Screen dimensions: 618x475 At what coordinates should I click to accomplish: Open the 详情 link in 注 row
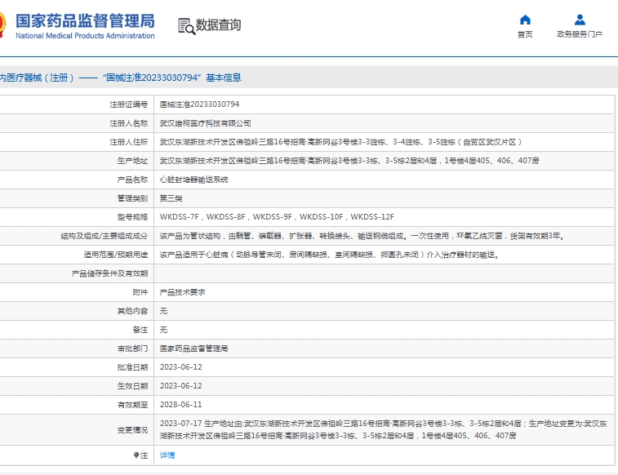167,455
